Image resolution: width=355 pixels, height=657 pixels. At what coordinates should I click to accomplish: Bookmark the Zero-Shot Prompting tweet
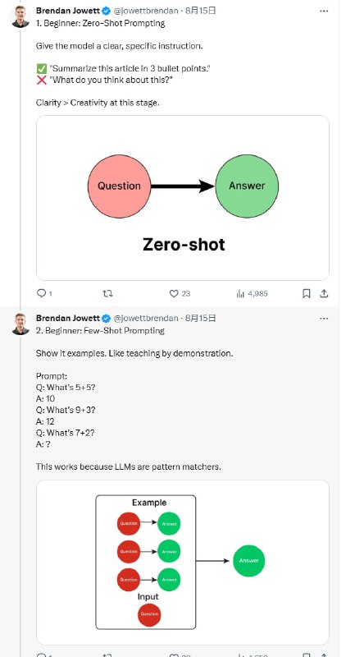click(x=307, y=294)
